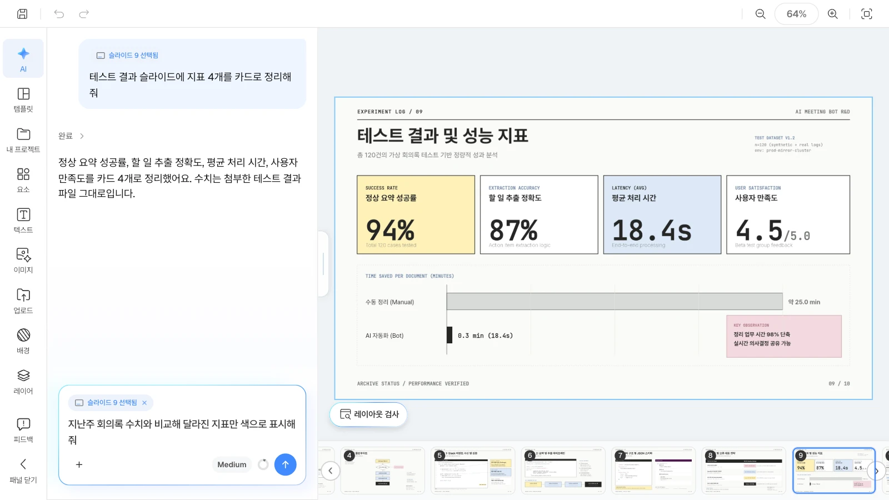Open the 템플릿 templates panel

(23, 99)
